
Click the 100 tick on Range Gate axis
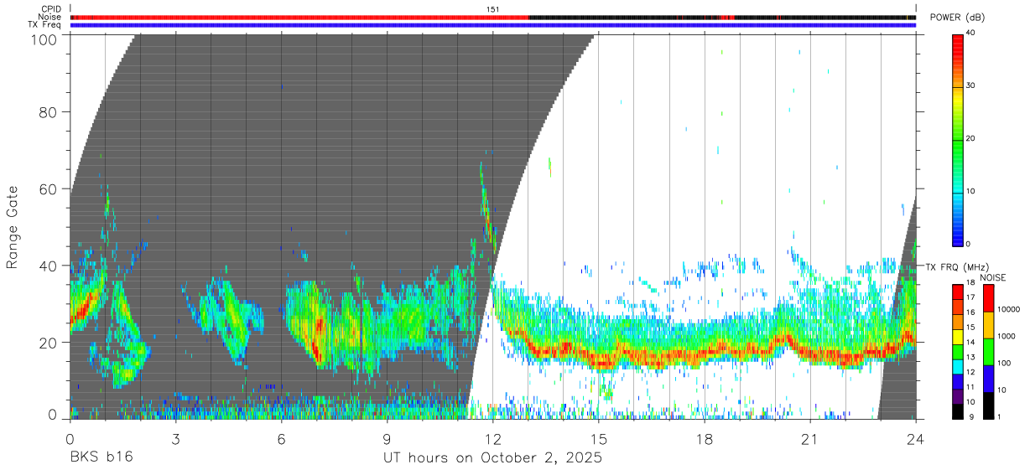tap(44, 38)
